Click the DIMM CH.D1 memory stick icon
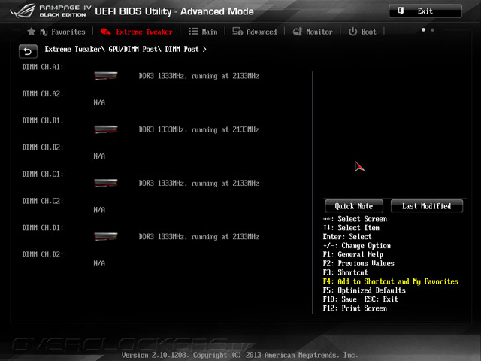This screenshot has height=361, width=481. coord(106,236)
